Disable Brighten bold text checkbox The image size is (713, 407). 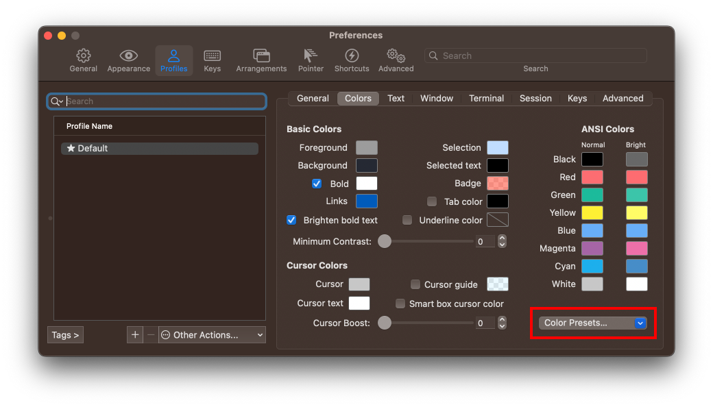pos(291,220)
